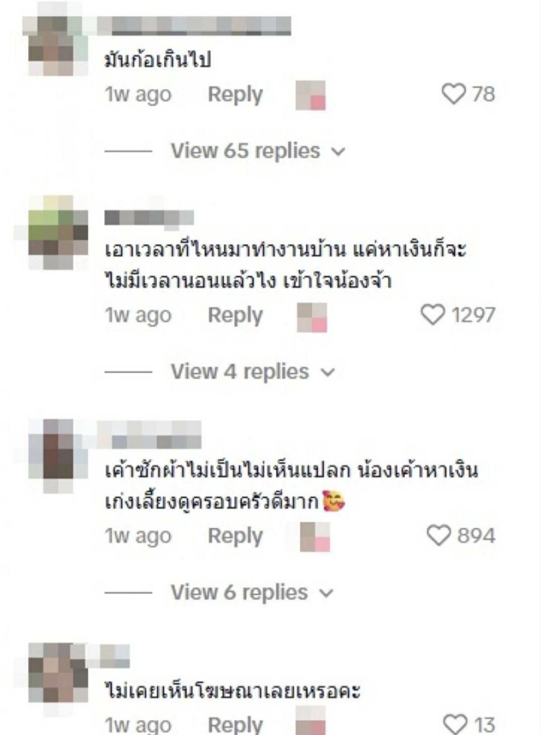541x735 pixels.
Task: Reply to the comment with 1297 likes
Action: (235, 315)
